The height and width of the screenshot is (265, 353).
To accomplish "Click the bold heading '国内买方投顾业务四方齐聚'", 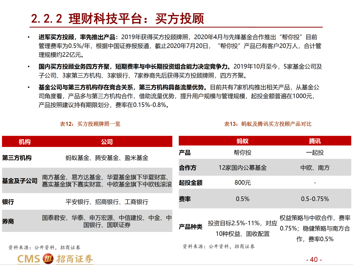I will 74,67.
